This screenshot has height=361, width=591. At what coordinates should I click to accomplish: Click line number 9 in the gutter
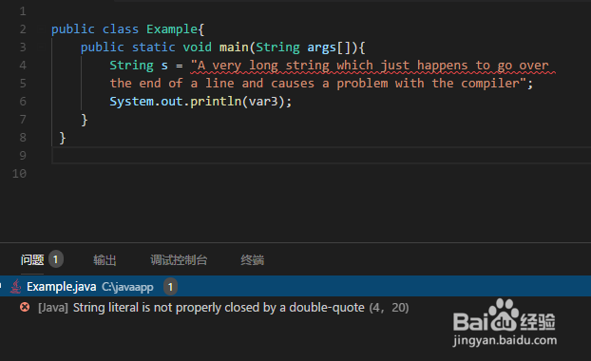(23, 156)
